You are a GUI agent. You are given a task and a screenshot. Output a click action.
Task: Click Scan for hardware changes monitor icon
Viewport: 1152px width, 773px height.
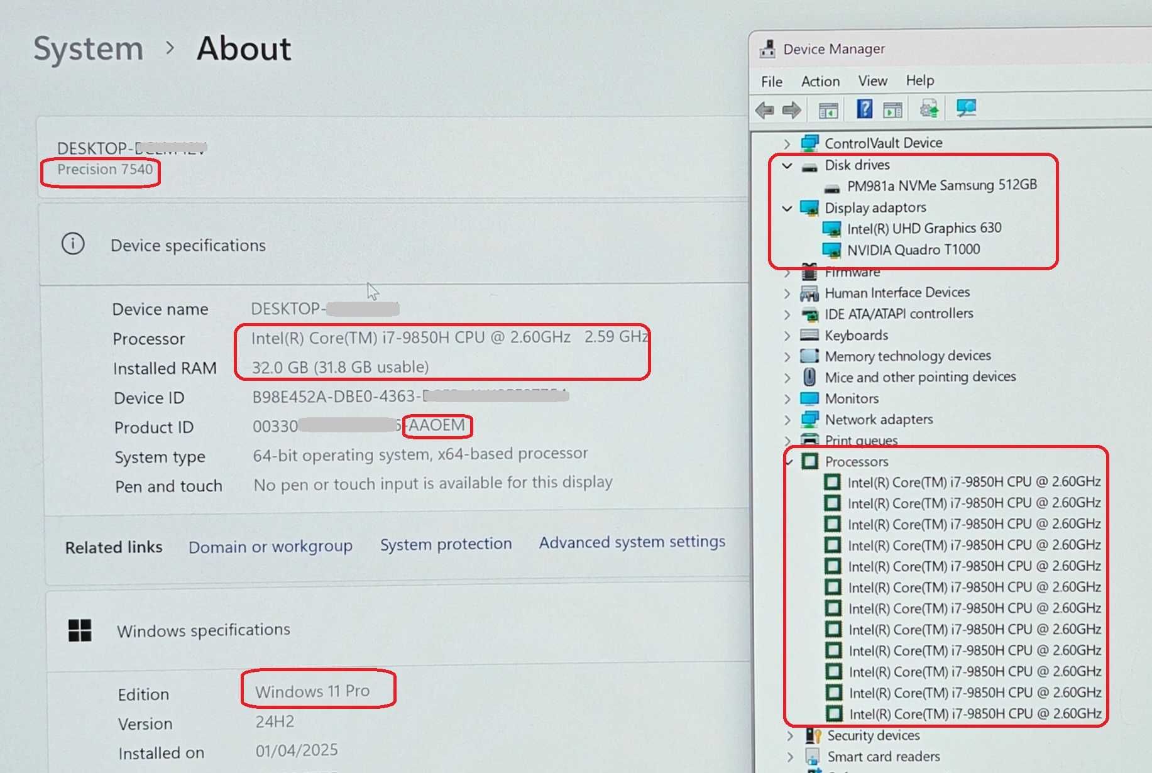click(966, 108)
